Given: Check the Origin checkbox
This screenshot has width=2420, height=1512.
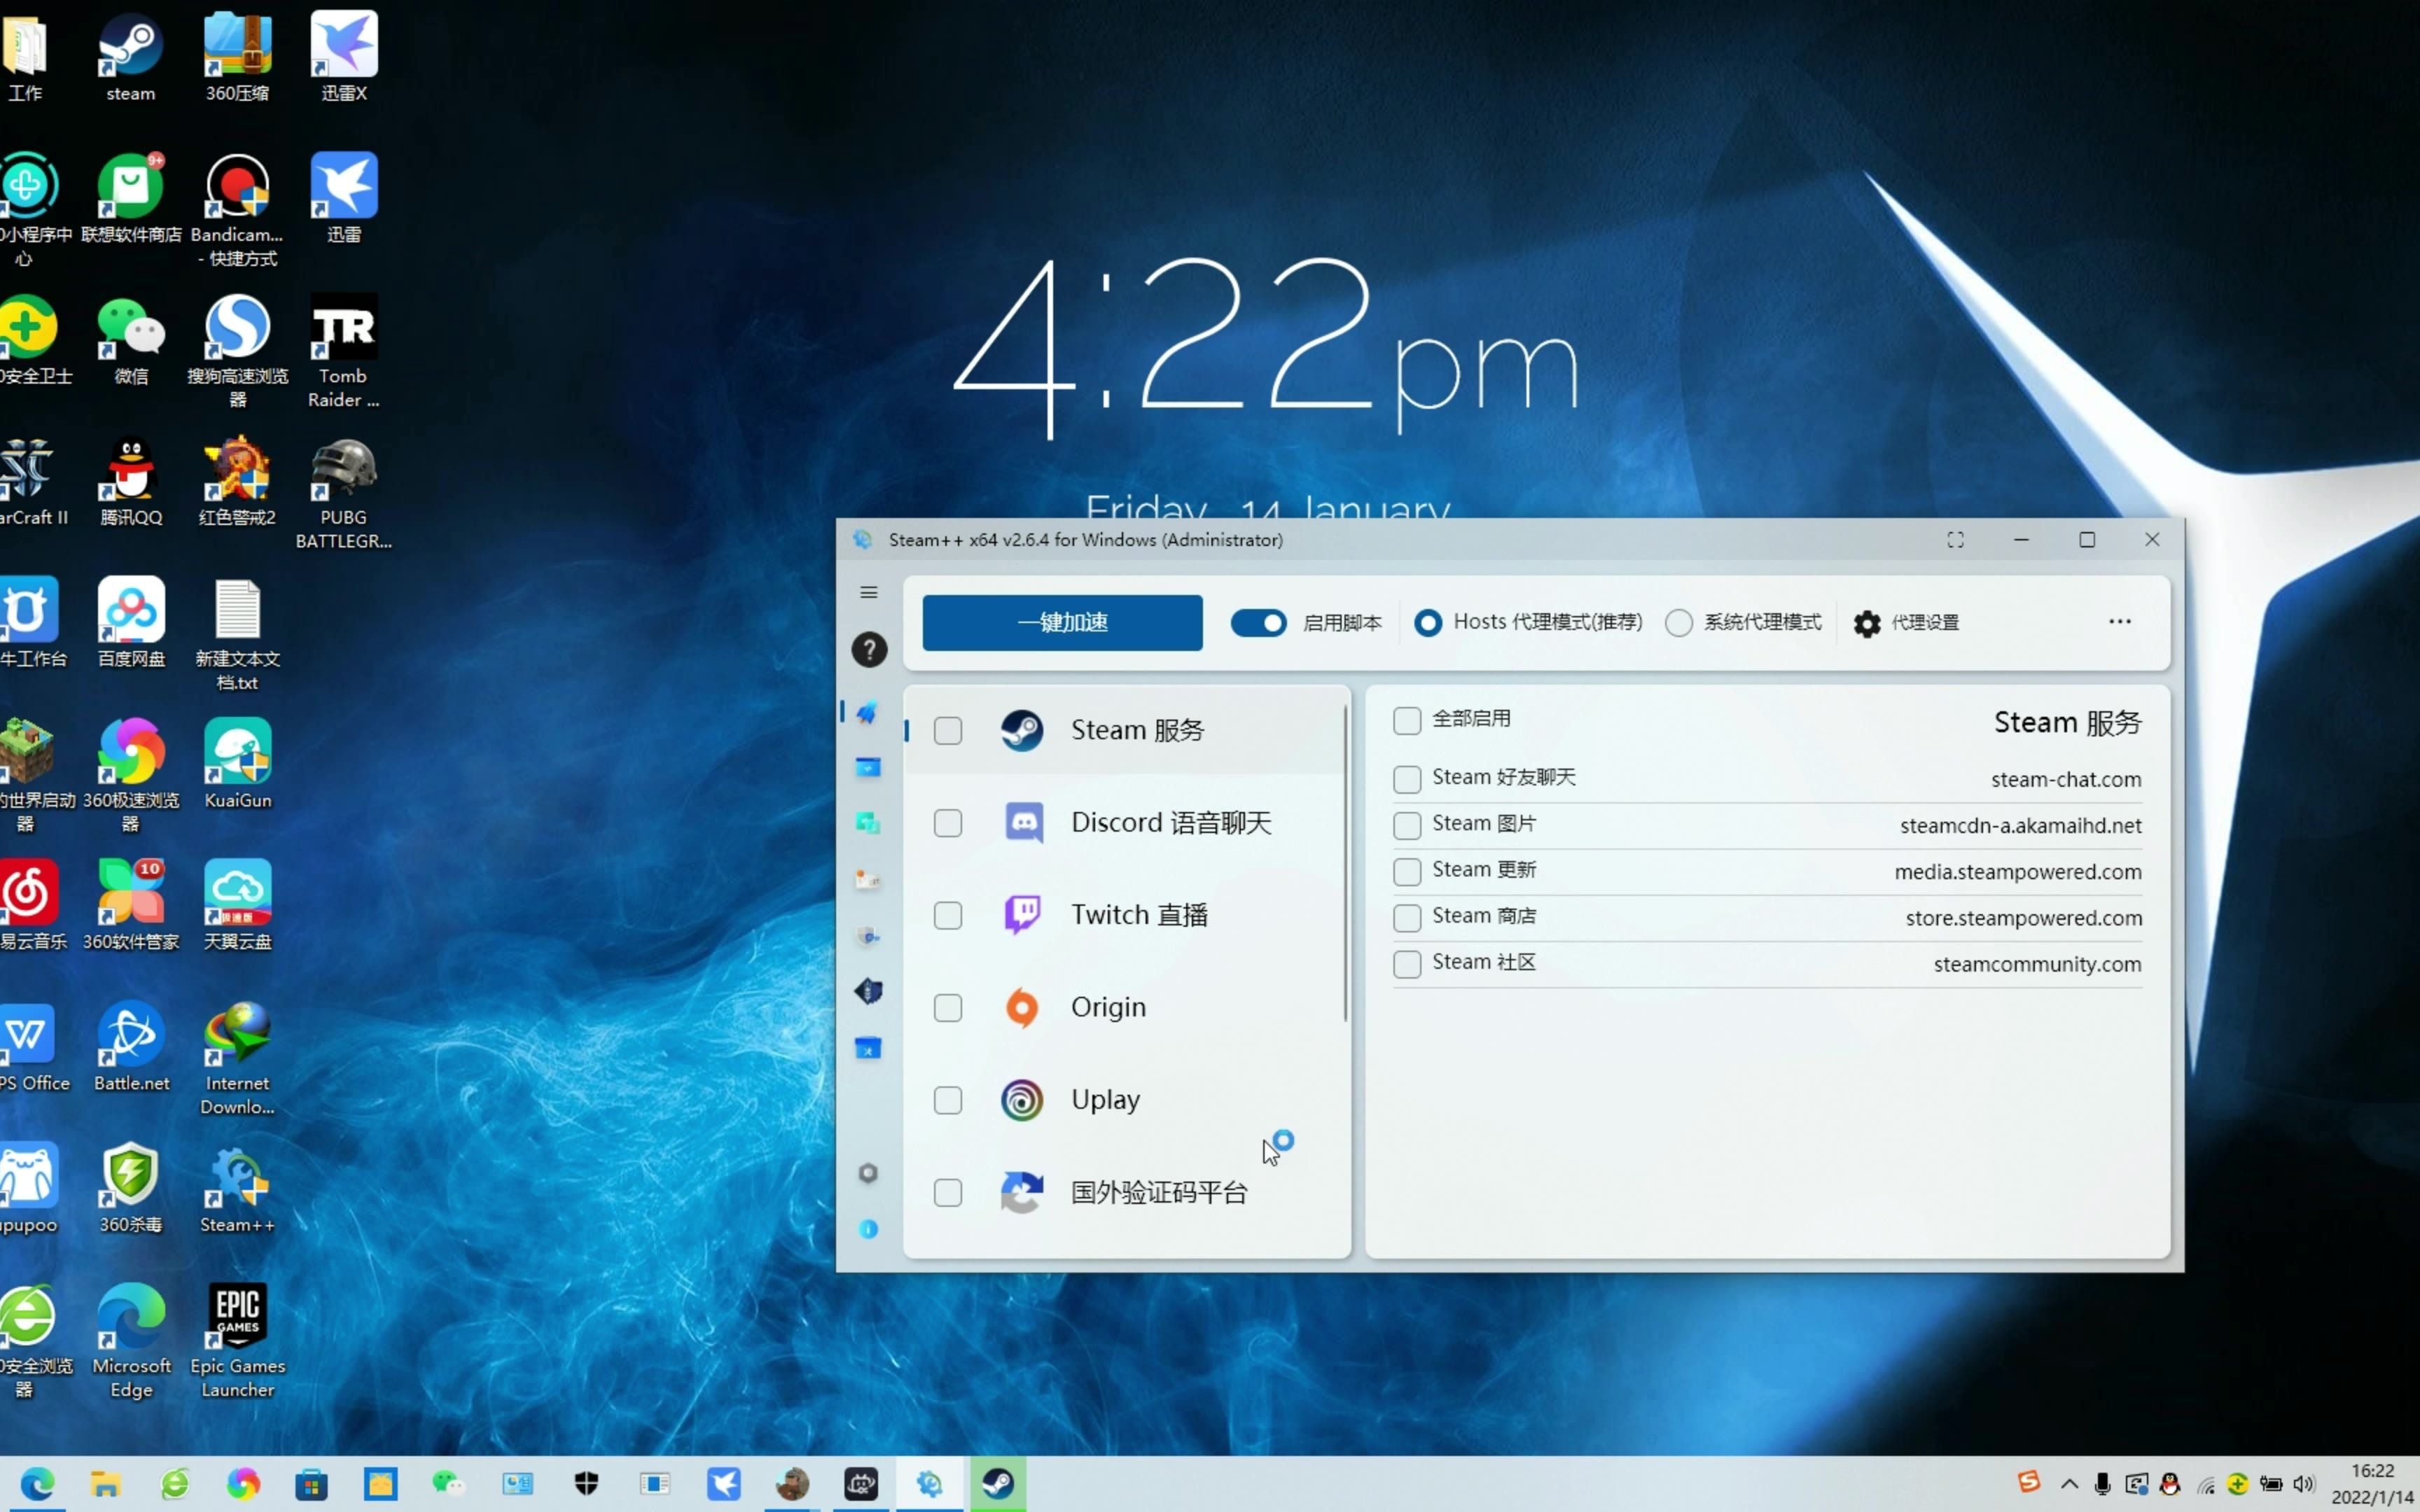Looking at the screenshot, I should click(947, 1007).
